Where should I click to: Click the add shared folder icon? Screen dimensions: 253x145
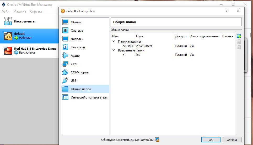(239, 36)
